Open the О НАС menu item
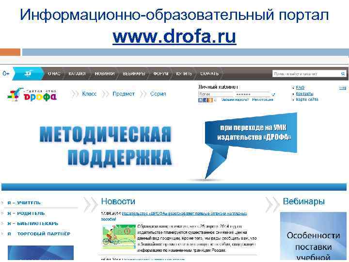349x262 pixels. pyautogui.click(x=54, y=74)
